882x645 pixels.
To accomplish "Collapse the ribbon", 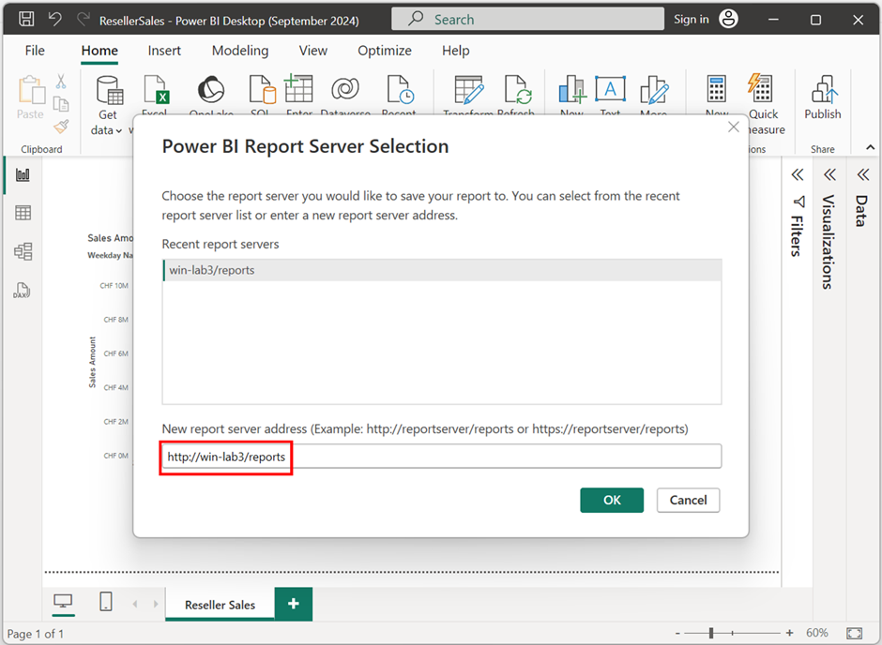I will [870, 148].
